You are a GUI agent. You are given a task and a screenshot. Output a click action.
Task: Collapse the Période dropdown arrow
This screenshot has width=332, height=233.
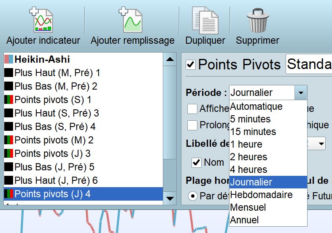pos(300,93)
